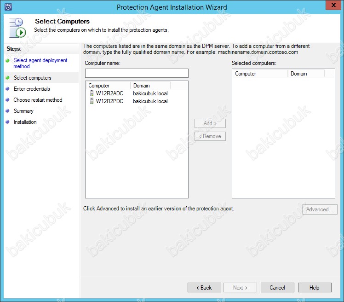
Task: Click blue bullet beside Summary step
Action: [x=7, y=110]
